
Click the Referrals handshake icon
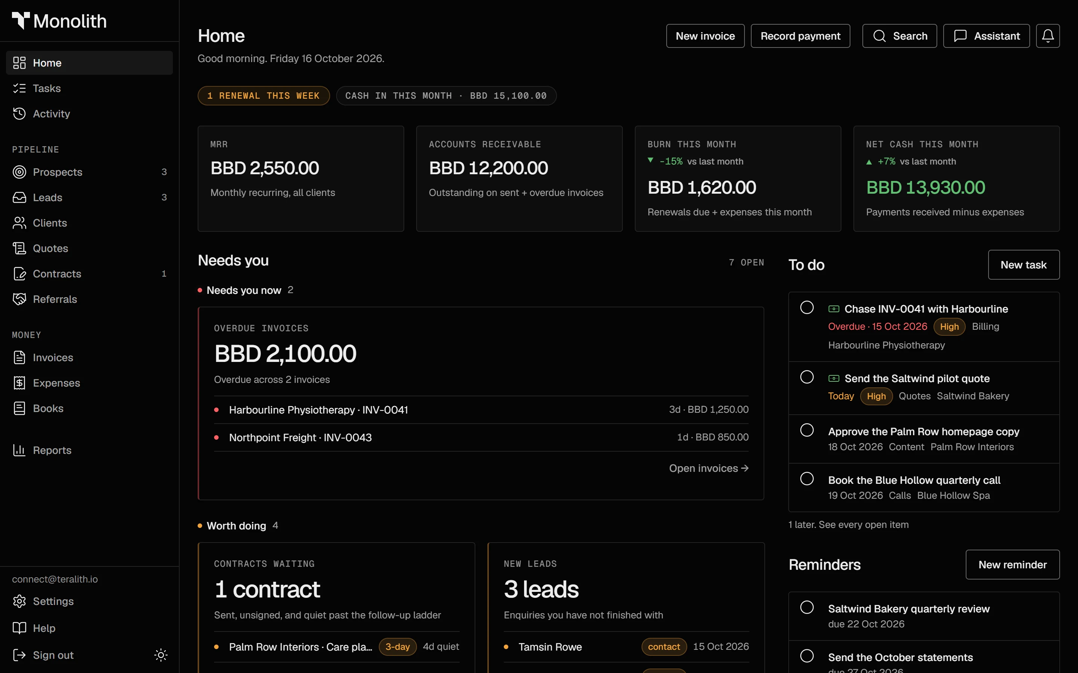coord(19,299)
